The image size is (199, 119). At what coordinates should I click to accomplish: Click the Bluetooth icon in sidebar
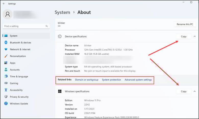click(x=6, y=42)
